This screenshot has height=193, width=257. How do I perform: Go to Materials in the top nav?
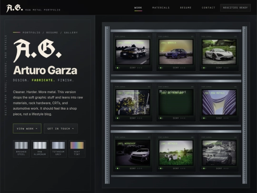pos(161,8)
